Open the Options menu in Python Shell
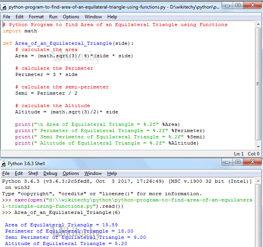The width and height of the screenshot is (263, 247). tap(71, 173)
